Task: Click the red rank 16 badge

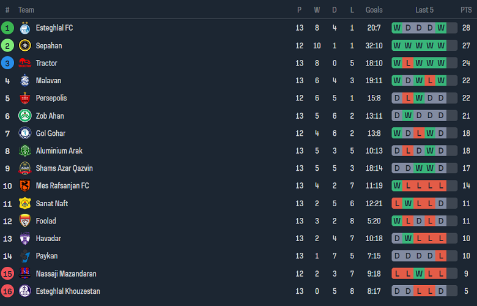Action: tap(7, 291)
